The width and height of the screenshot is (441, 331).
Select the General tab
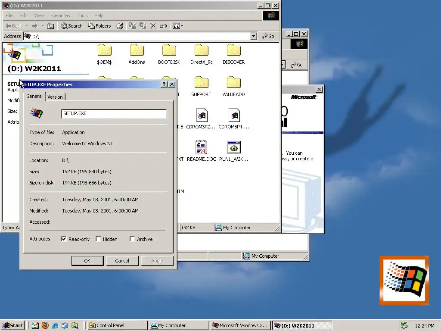pyautogui.click(x=34, y=96)
